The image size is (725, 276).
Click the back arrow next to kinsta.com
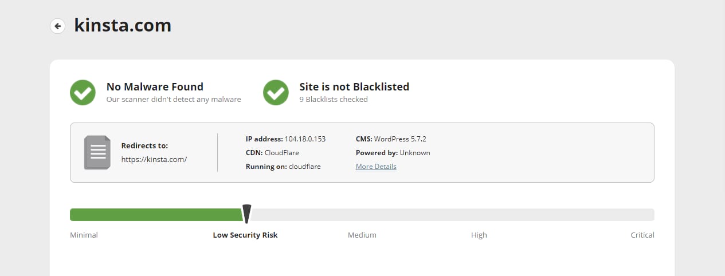tap(57, 26)
